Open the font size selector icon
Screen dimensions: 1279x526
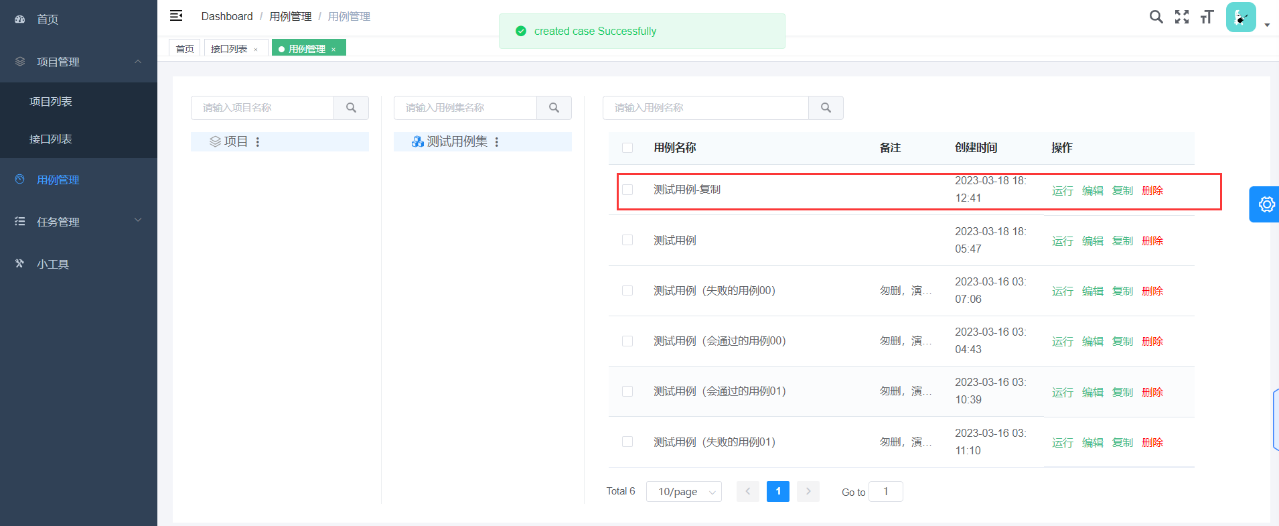[1207, 17]
